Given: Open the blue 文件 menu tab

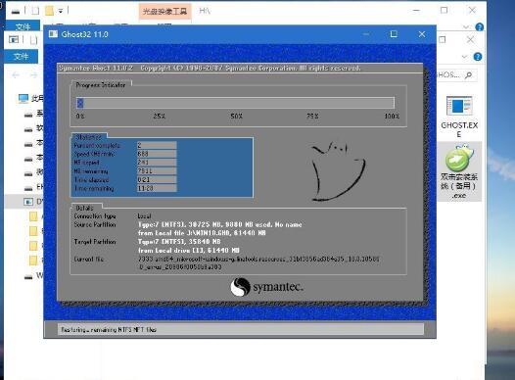Looking at the screenshot, I should pyautogui.click(x=22, y=57).
